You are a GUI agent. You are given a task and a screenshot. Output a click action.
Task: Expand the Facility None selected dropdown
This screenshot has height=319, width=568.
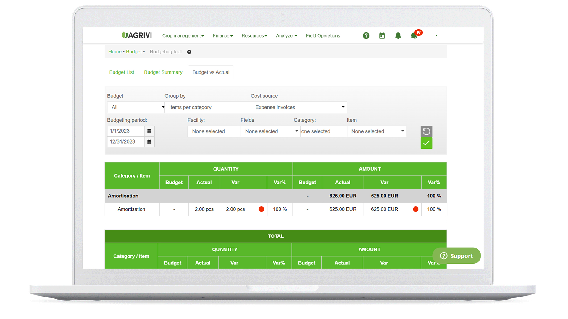(x=214, y=131)
